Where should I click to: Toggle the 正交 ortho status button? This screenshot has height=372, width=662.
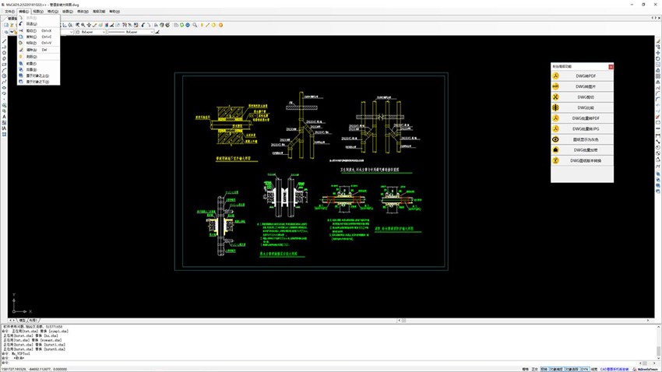[534, 370]
